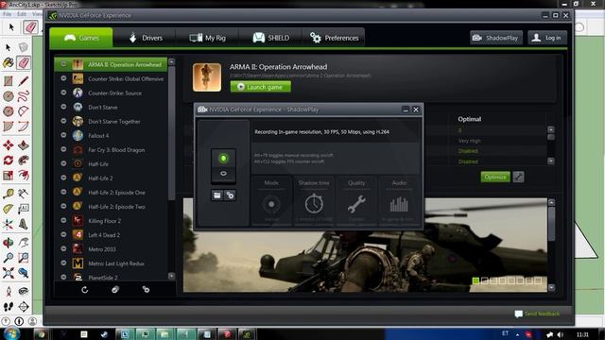Click the gears icon below games list
This screenshot has width=605, height=340.
tap(146, 289)
